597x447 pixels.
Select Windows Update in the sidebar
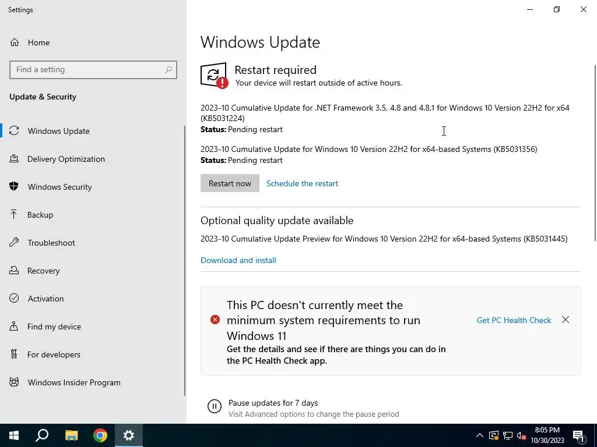(93, 131)
